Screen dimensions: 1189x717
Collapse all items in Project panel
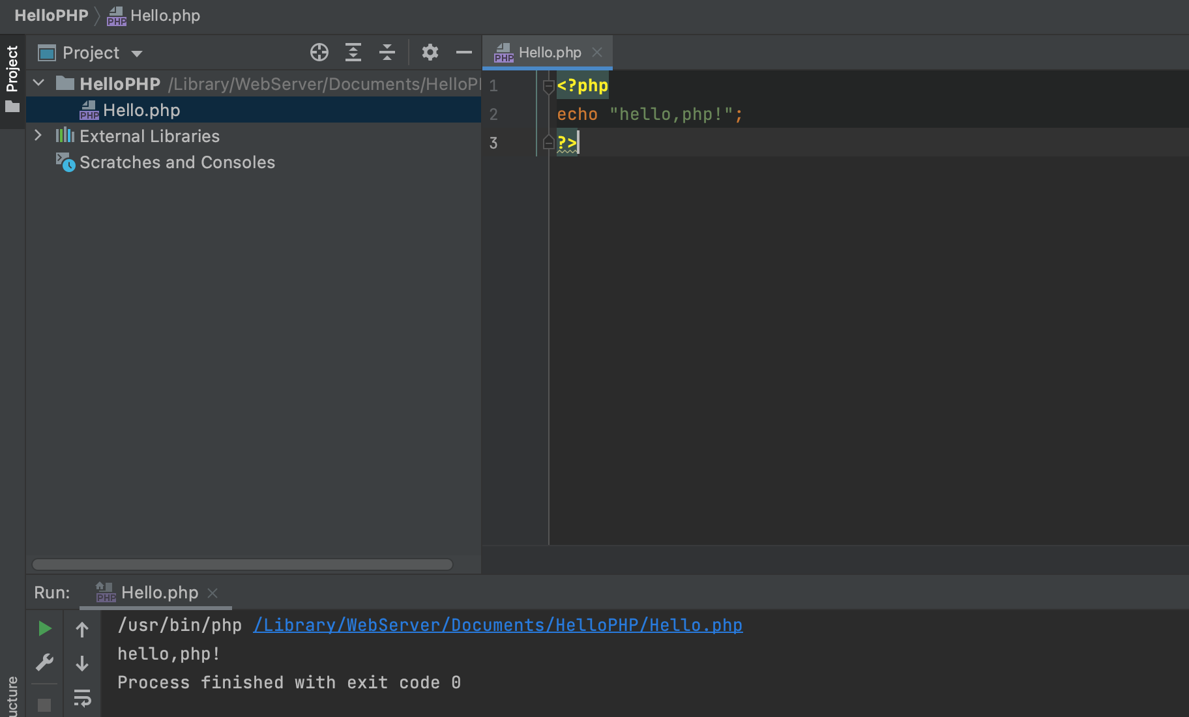(387, 52)
